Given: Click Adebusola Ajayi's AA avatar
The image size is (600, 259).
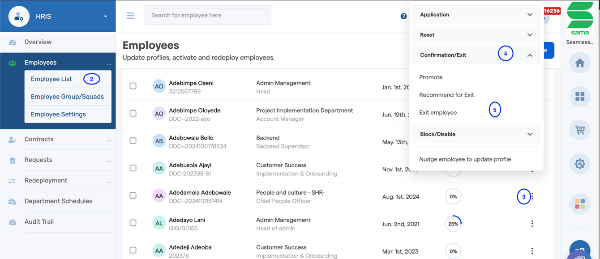Looking at the screenshot, I should (x=159, y=168).
